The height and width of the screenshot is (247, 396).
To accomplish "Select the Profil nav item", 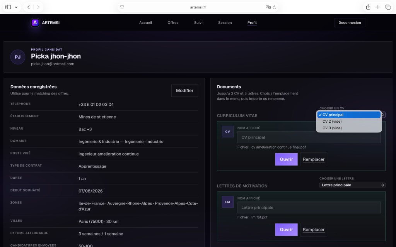I will click(x=252, y=23).
